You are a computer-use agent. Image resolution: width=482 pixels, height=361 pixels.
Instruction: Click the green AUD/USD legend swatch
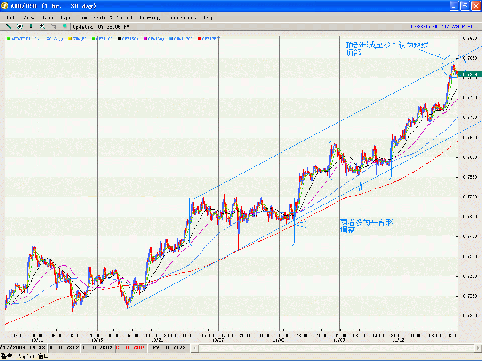(x=9, y=39)
